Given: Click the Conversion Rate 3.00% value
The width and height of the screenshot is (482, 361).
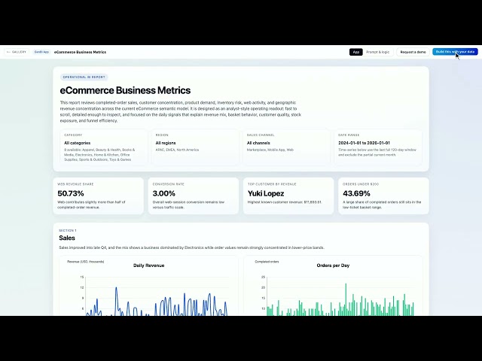Looking at the screenshot, I should tap(164, 193).
